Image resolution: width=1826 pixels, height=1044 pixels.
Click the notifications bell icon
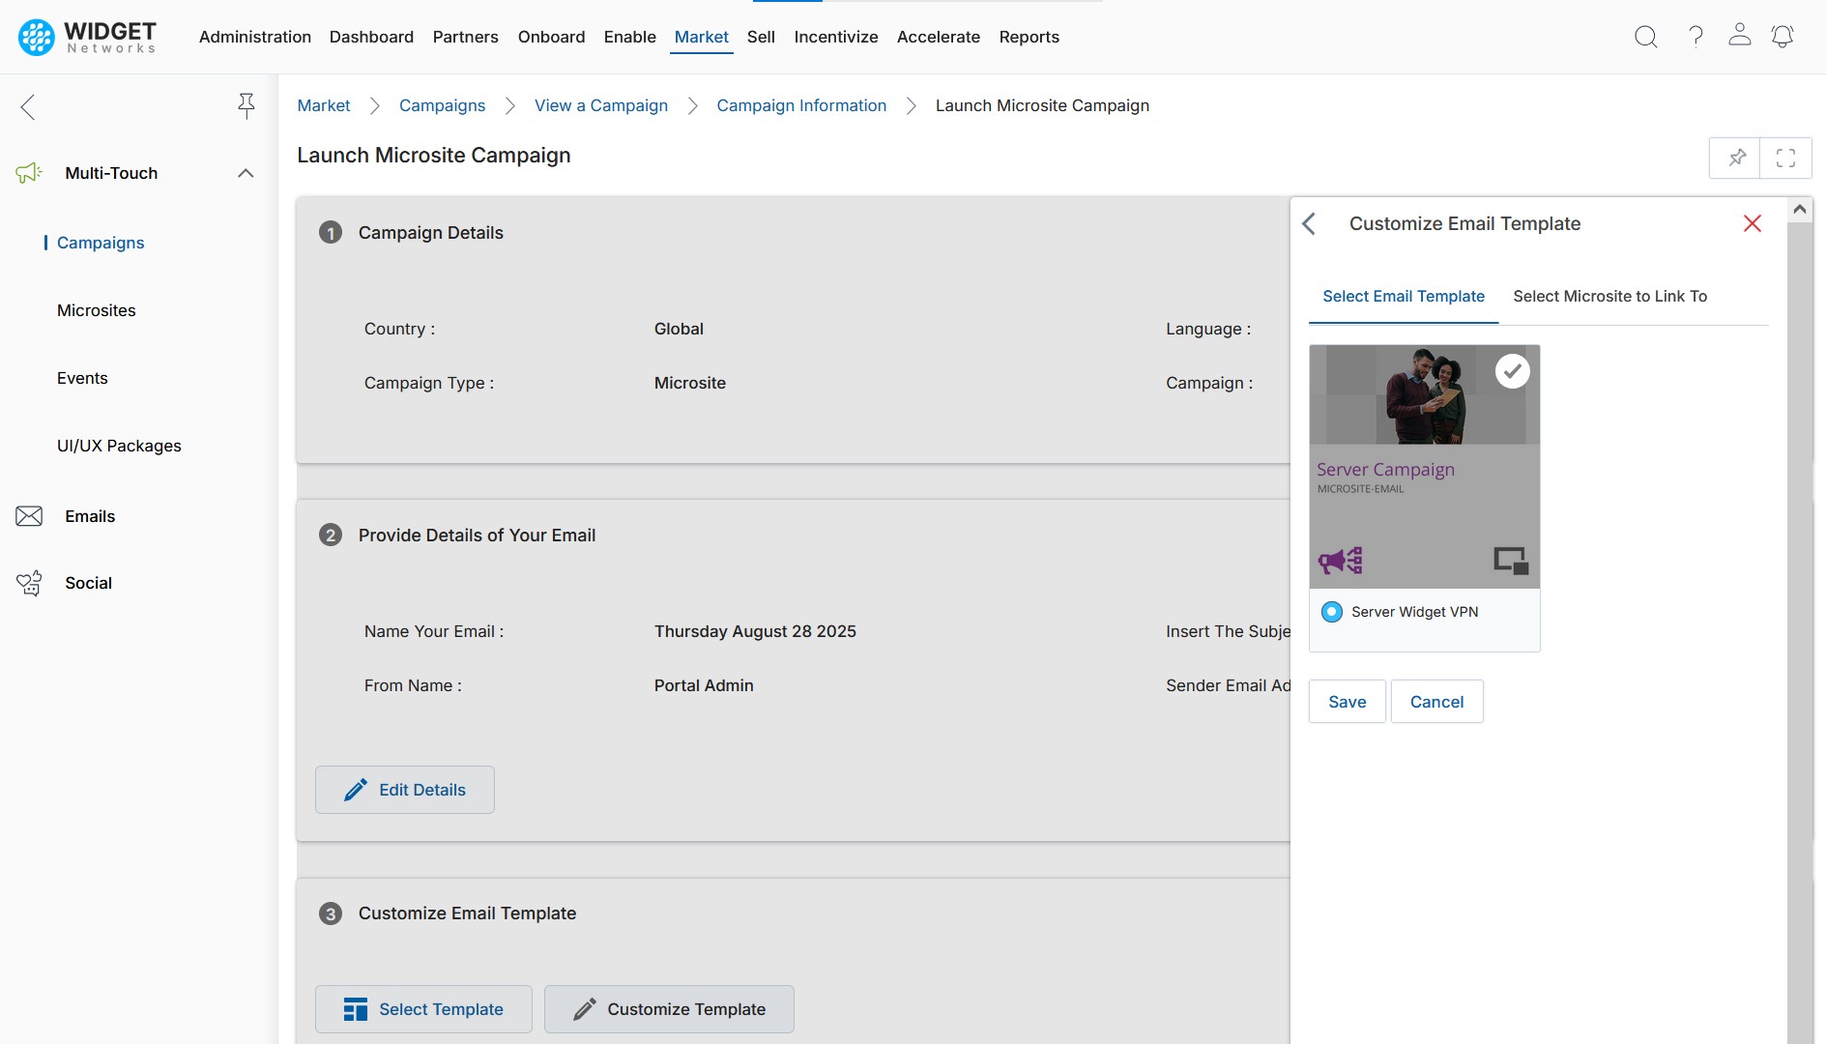pyautogui.click(x=1782, y=37)
